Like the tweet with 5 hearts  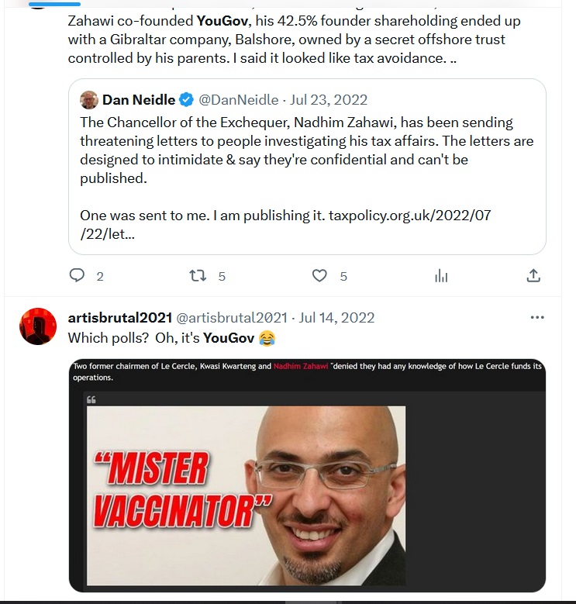pos(319,276)
